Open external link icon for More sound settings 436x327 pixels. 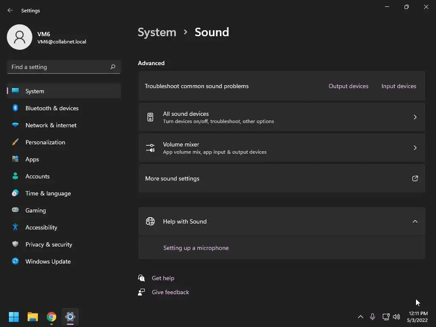(x=415, y=178)
